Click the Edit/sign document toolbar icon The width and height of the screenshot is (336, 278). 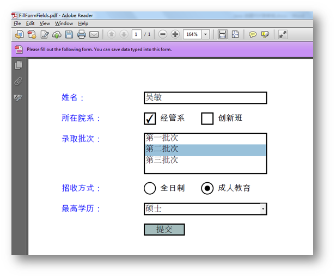(x=45, y=34)
